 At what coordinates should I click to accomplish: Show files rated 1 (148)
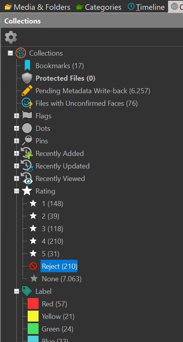click(53, 203)
